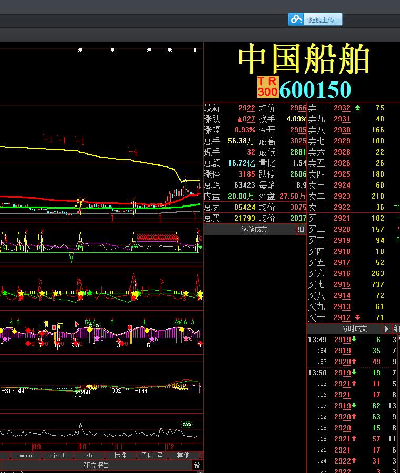Image resolution: width=400 pixels, height=473 pixels.
Task: Switch to the 量化1号 indicator tab
Action: click(152, 455)
